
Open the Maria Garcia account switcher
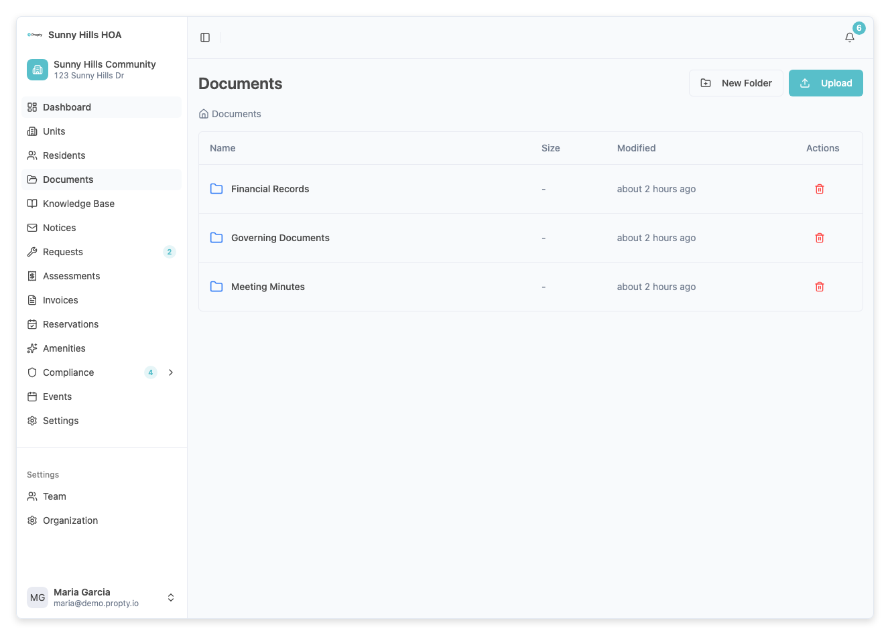[x=171, y=597]
